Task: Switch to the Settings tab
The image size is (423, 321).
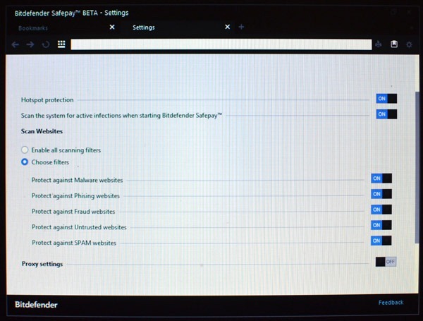Action: 144,28
